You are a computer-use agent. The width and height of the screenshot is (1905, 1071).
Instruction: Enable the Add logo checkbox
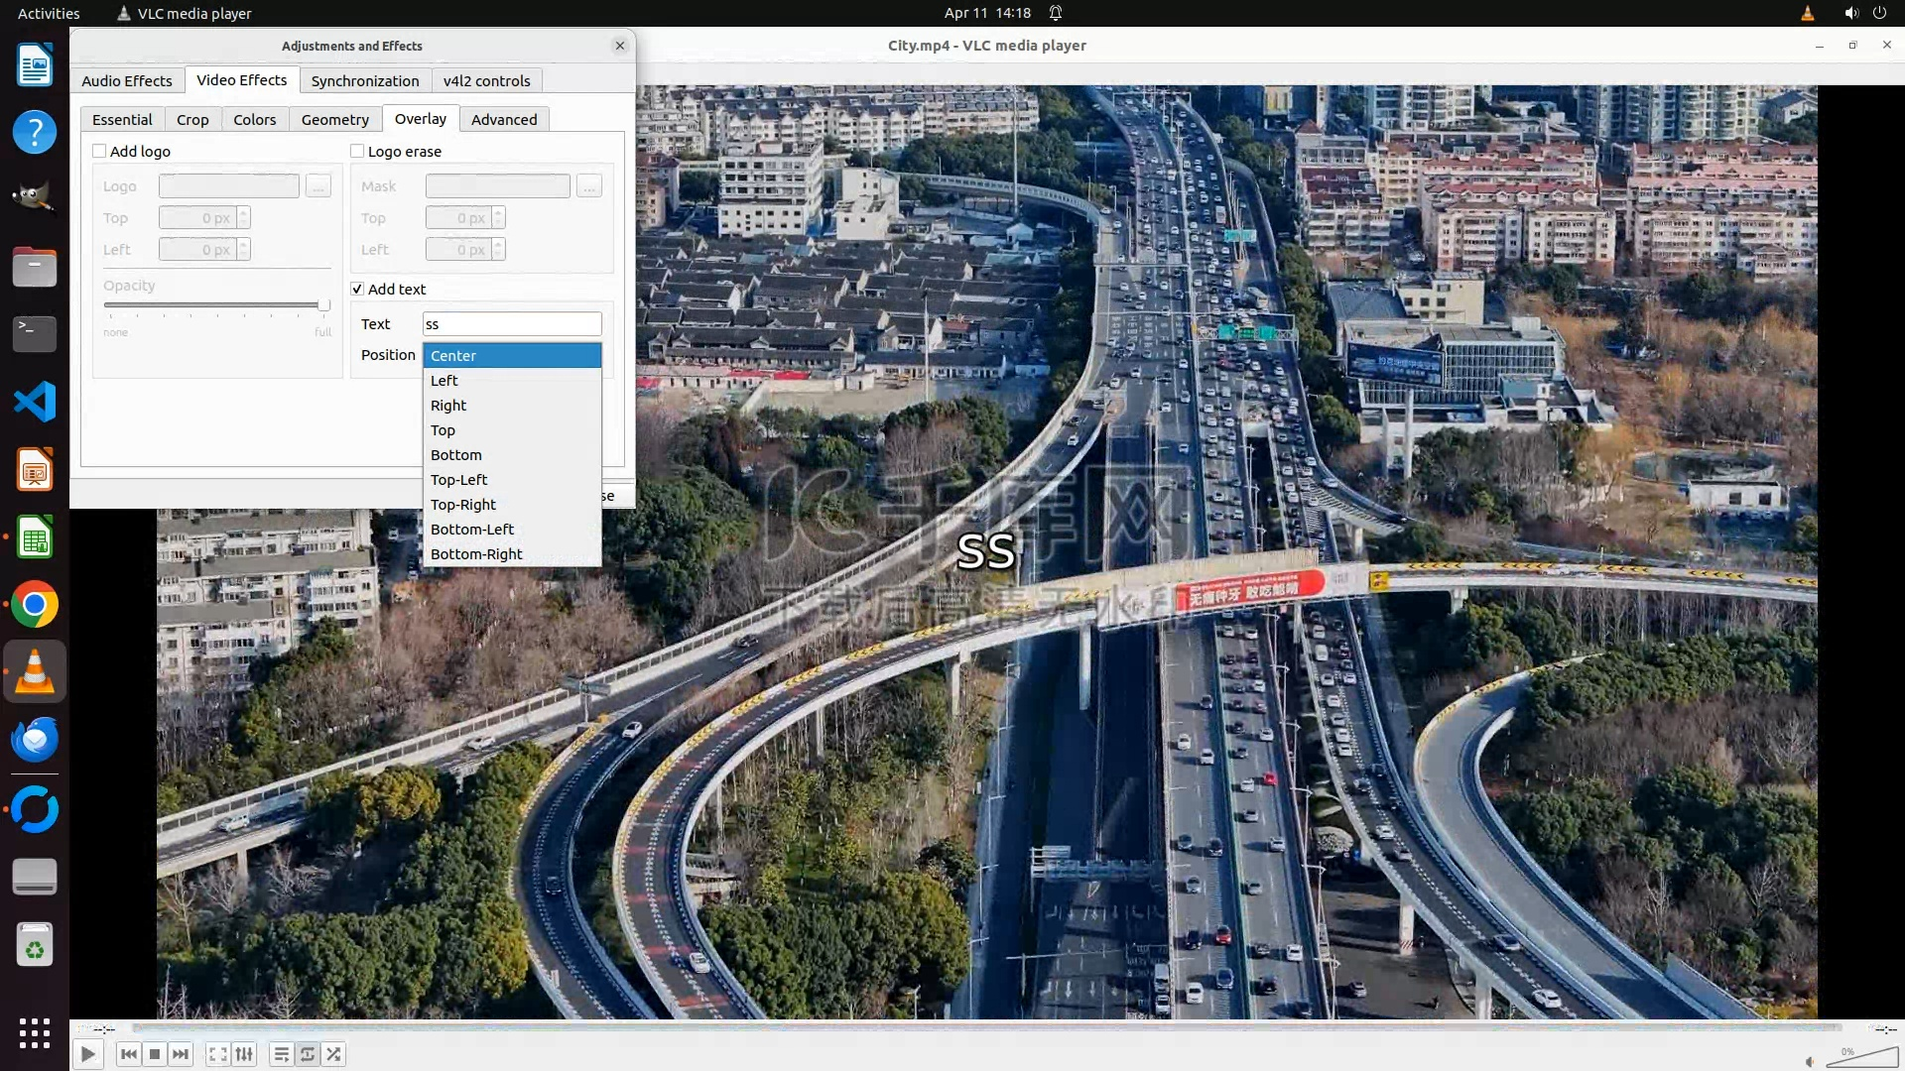(99, 151)
